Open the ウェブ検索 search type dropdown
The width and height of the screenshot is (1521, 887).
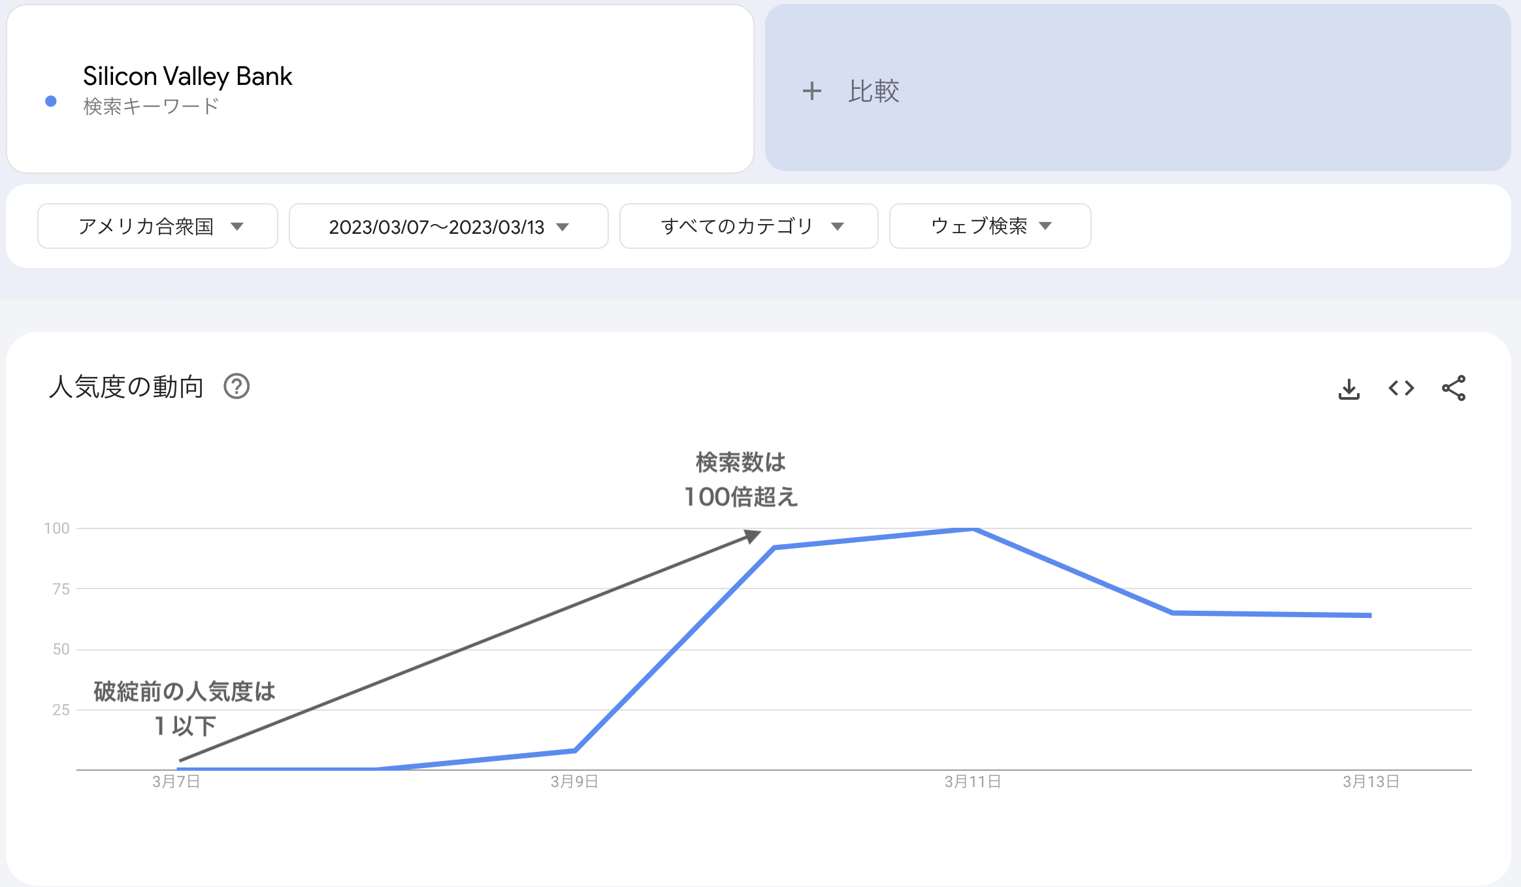pyautogui.click(x=990, y=226)
